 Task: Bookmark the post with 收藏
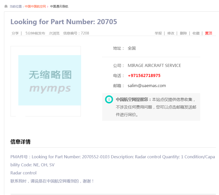196,33
